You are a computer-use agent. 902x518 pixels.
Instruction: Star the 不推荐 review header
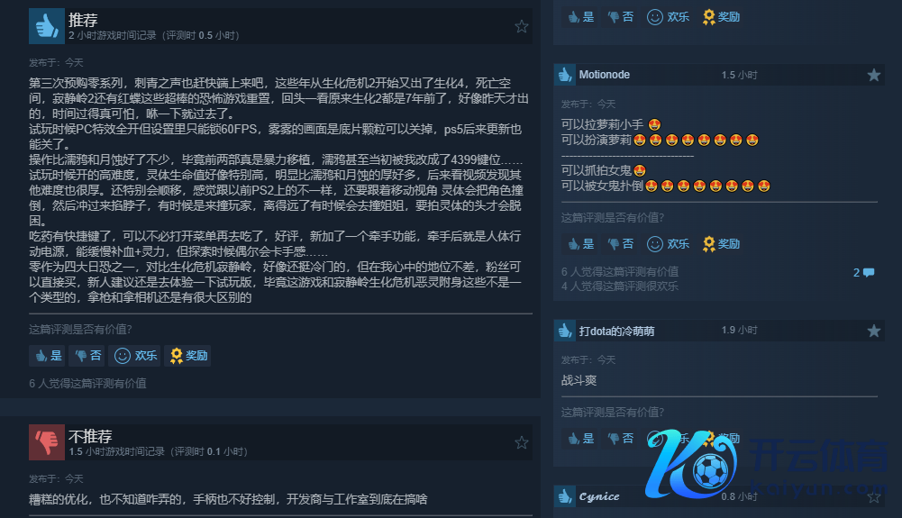(521, 442)
